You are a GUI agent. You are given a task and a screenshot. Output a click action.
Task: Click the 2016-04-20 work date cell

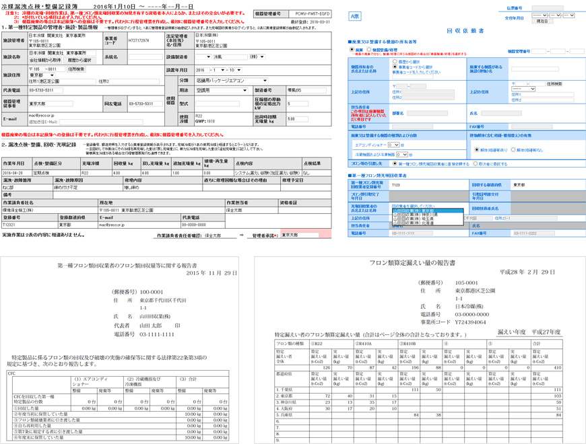pos(16,173)
